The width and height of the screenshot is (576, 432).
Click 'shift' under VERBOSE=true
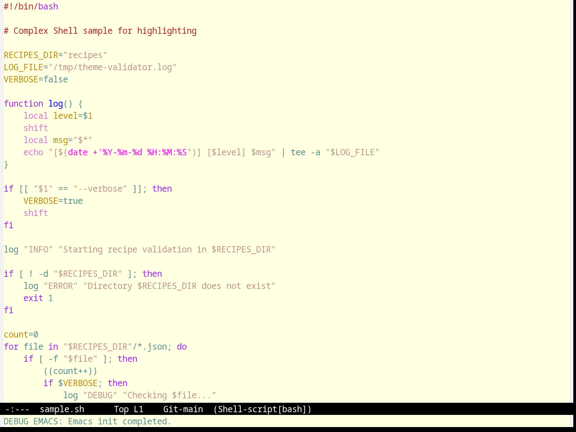(x=36, y=213)
